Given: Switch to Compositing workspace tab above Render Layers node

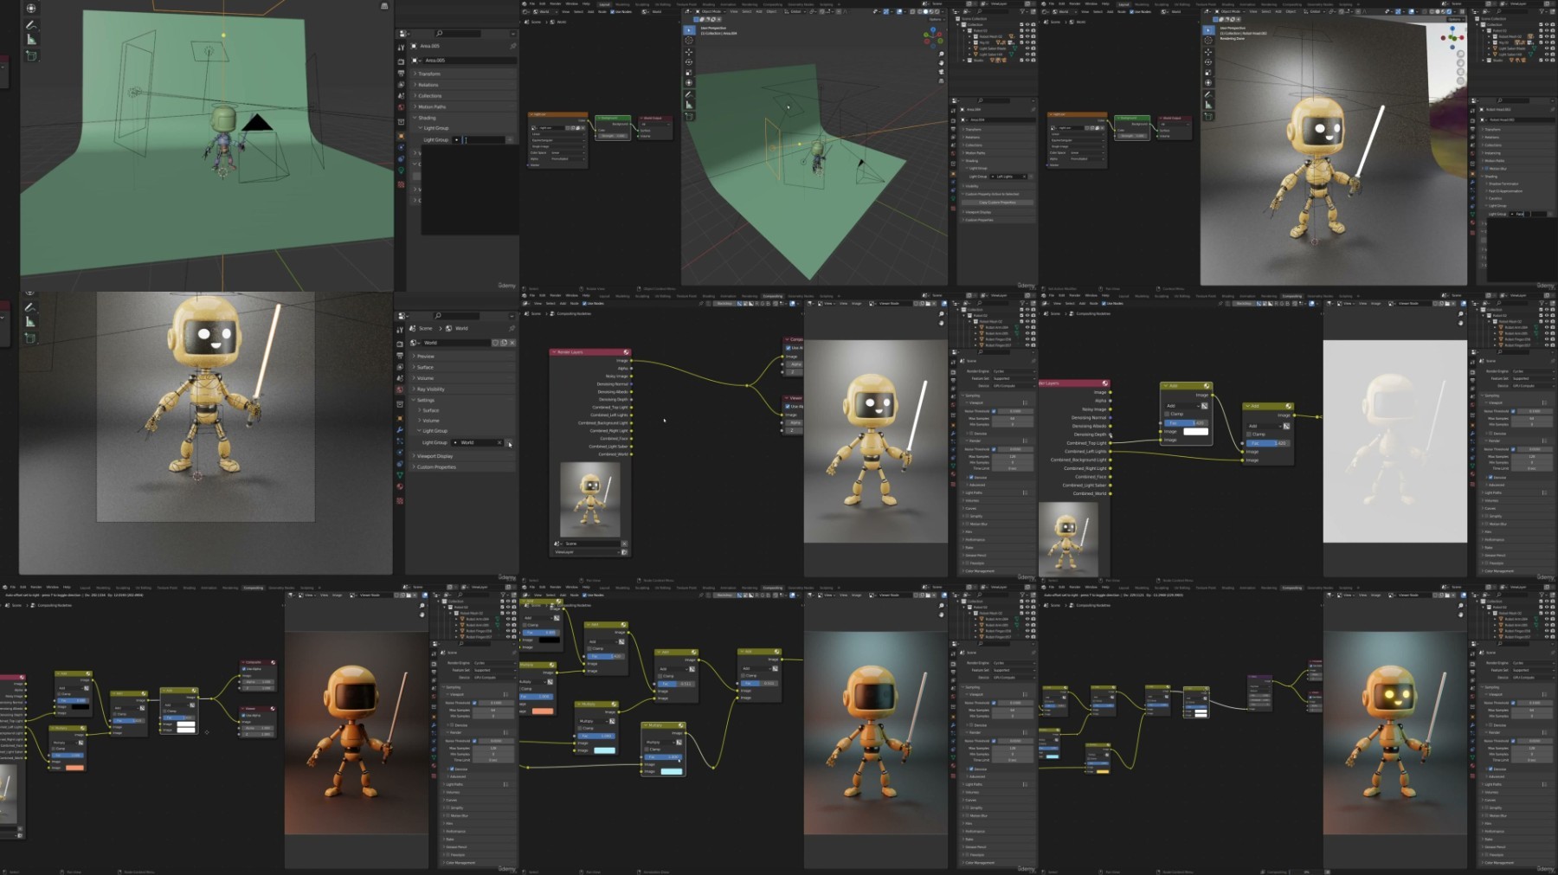Looking at the screenshot, I should pos(772,295).
